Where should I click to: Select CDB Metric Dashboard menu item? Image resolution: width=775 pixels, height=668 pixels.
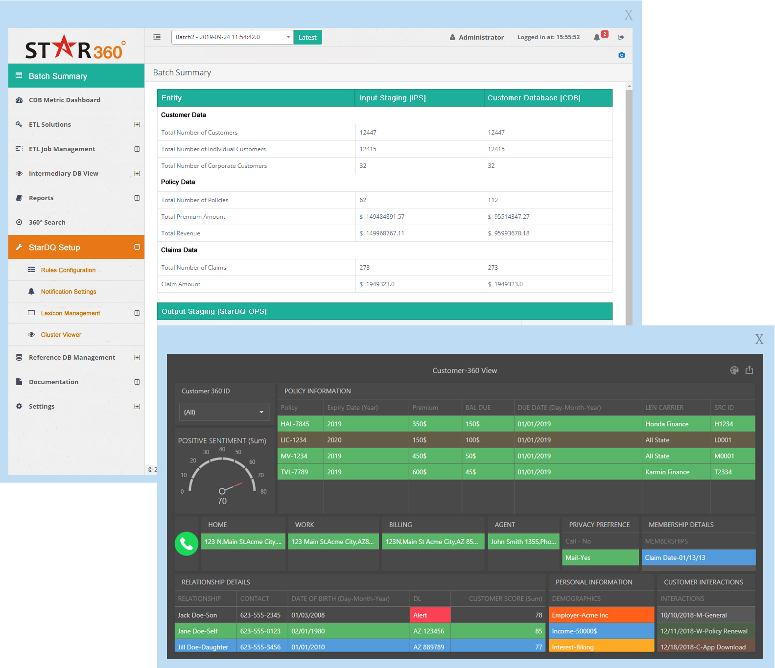tap(64, 100)
